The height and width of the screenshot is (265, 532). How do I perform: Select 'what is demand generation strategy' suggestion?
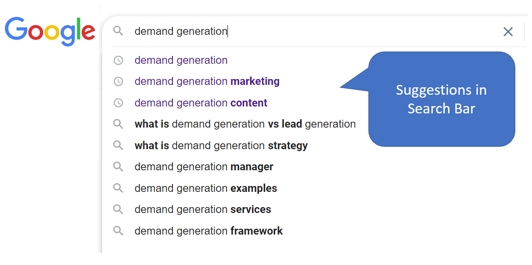221,146
